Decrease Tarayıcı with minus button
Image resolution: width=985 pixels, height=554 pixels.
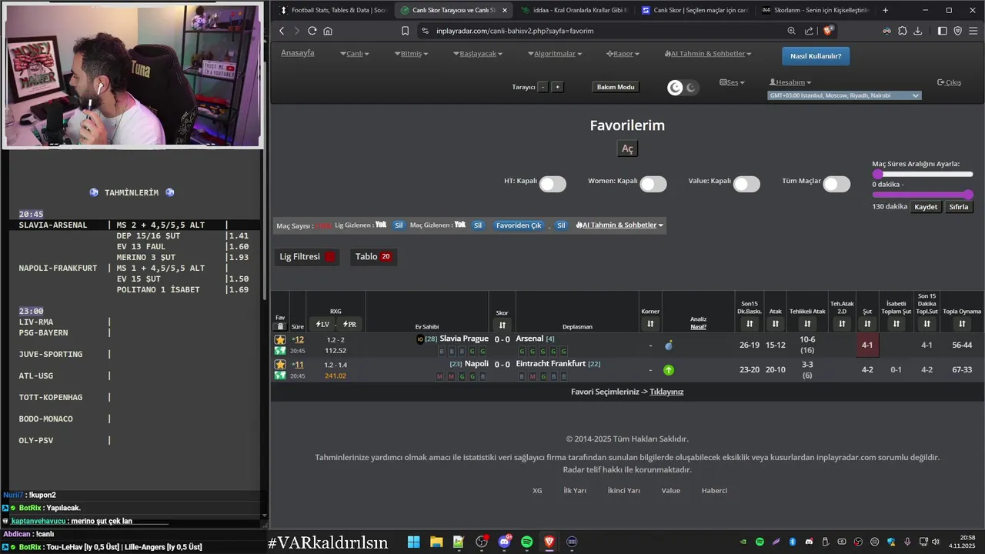point(543,87)
